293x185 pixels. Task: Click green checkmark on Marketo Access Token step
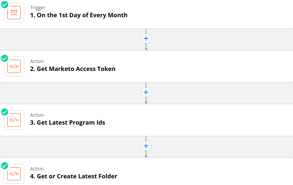tap(4, 58)
